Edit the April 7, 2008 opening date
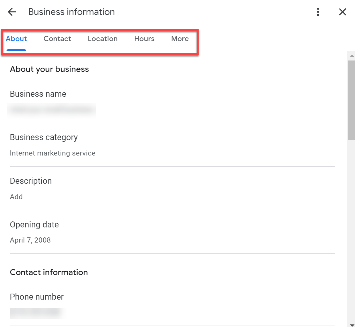 pyautogui.click(x=30, y=240)
